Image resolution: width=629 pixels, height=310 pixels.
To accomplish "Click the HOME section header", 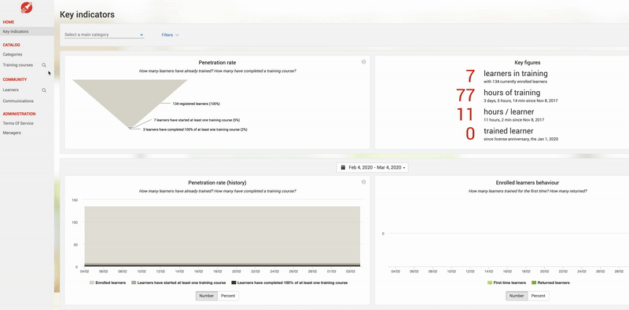I will (x=9, y=22).
